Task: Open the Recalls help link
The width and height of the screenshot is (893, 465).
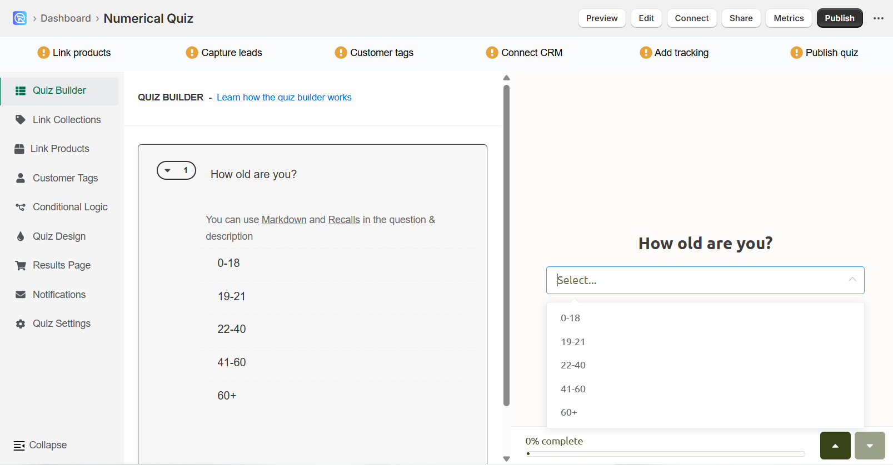Action: click(x=344, y=220)
